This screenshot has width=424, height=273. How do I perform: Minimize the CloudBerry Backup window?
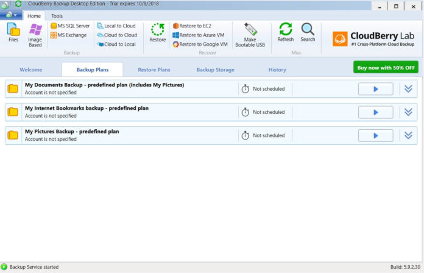380,6
